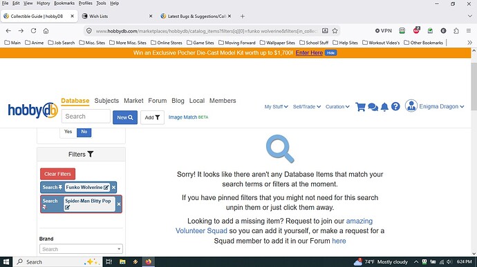The width and height of the screenshot is (477, 267).
Task: Bookmark this page with star icon
Action: tap(335, 30)
